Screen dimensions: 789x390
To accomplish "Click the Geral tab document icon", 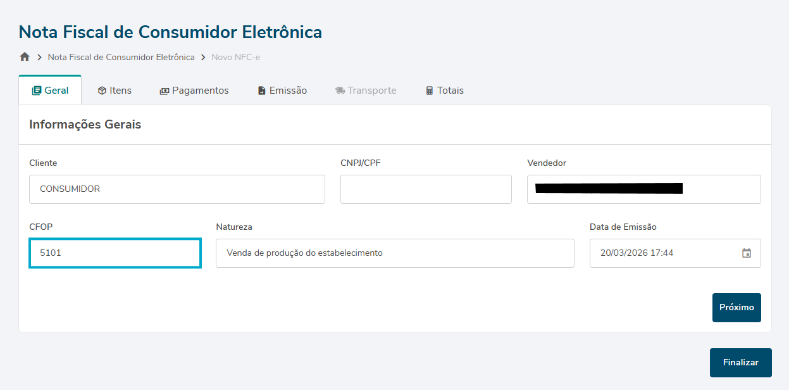I will point(37,91).
